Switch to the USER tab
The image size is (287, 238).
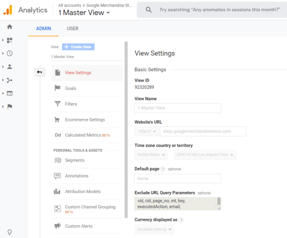click(72, 29)
